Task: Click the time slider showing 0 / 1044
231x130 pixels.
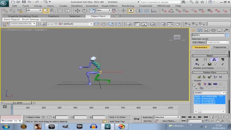Action: coord(18,103)
